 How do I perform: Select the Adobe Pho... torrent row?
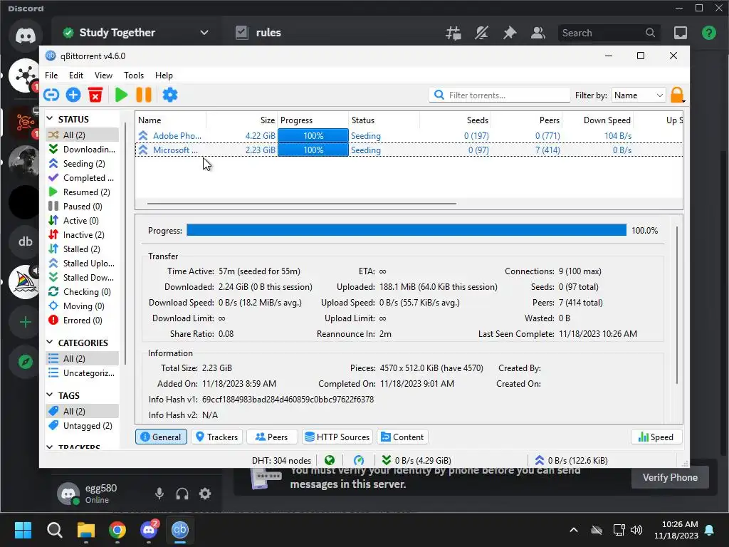[x=409, y=136]
